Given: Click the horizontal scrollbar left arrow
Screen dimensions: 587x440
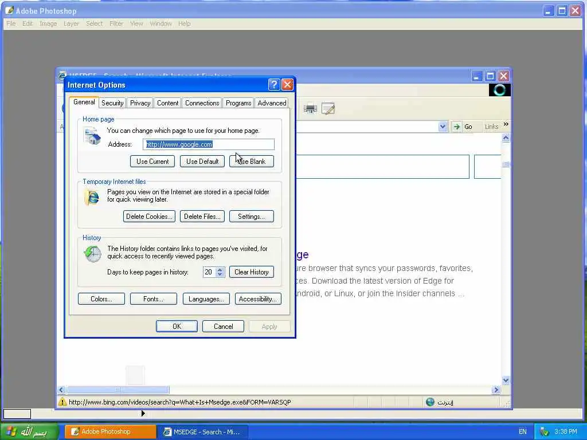Looking at the screenshot, I should point(61,390).
